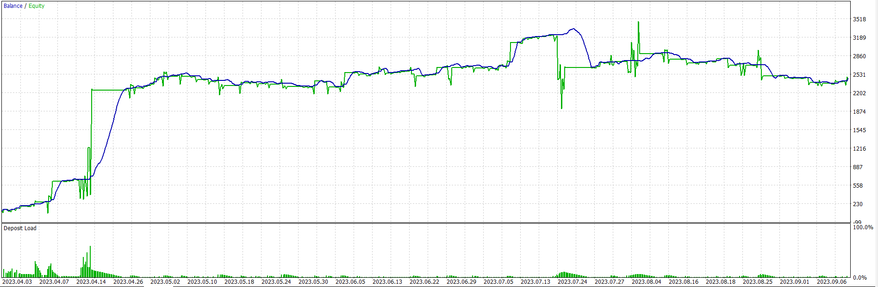Click the highest green equity spike peak

coord(638,22)
